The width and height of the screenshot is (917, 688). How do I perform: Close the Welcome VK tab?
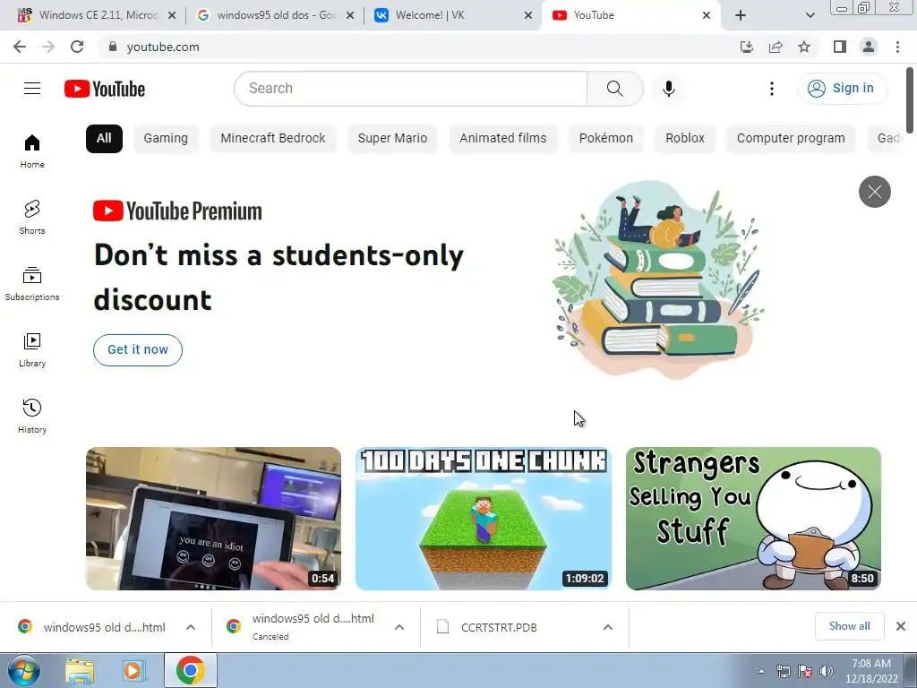[528, 15]
